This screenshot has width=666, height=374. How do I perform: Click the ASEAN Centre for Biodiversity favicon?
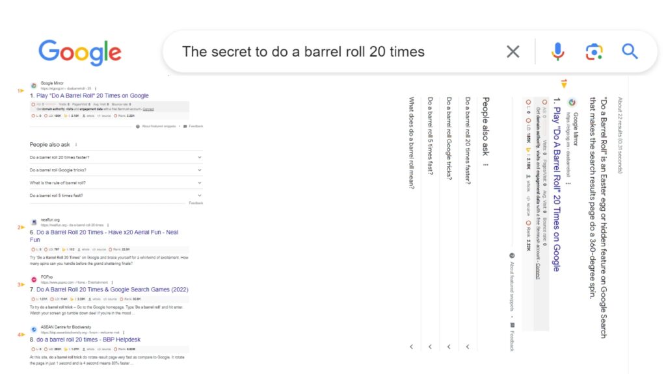(34, 329)
